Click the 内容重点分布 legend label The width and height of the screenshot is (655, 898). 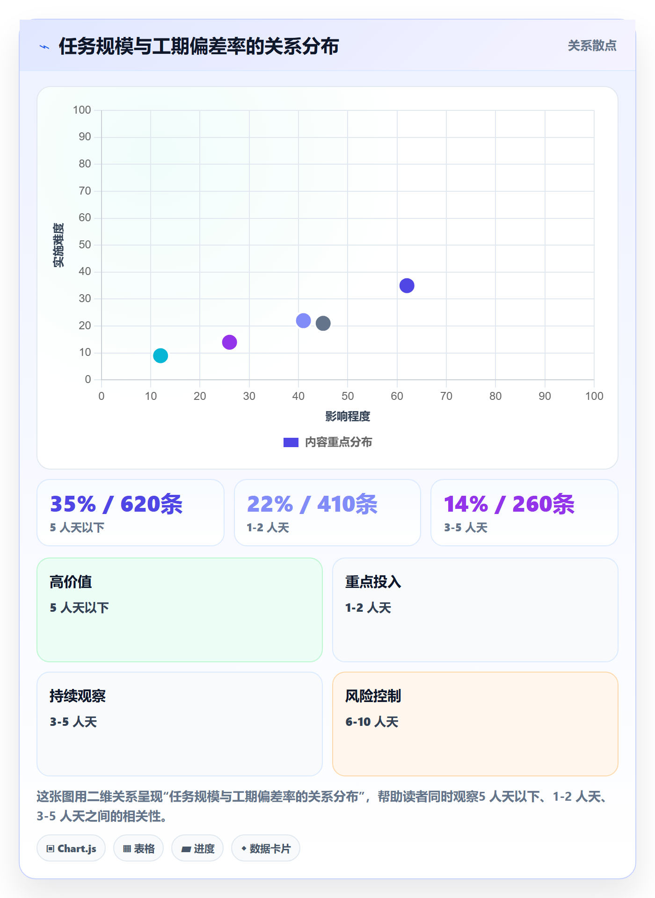pos(338,442)
